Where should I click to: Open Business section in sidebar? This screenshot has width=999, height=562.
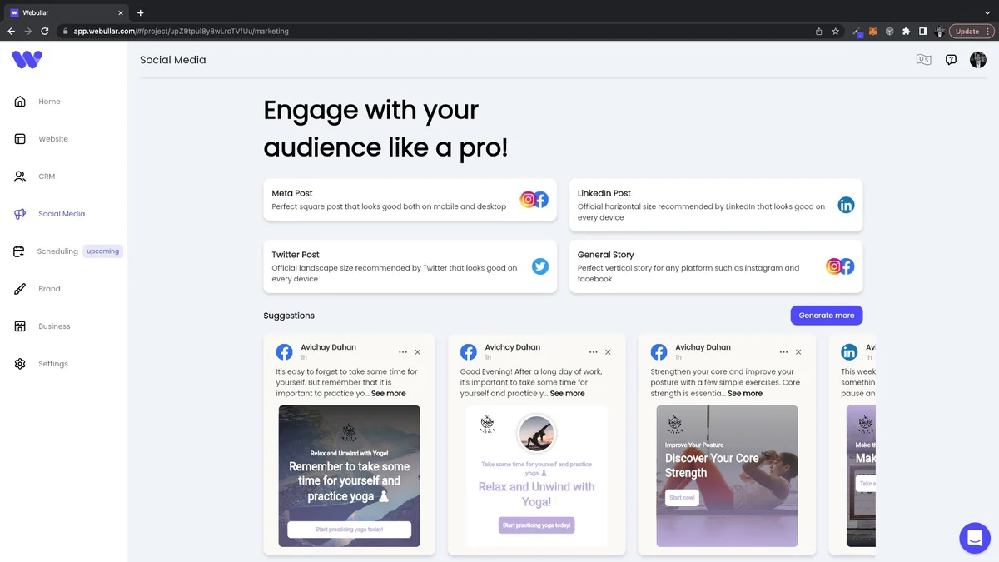54,326
